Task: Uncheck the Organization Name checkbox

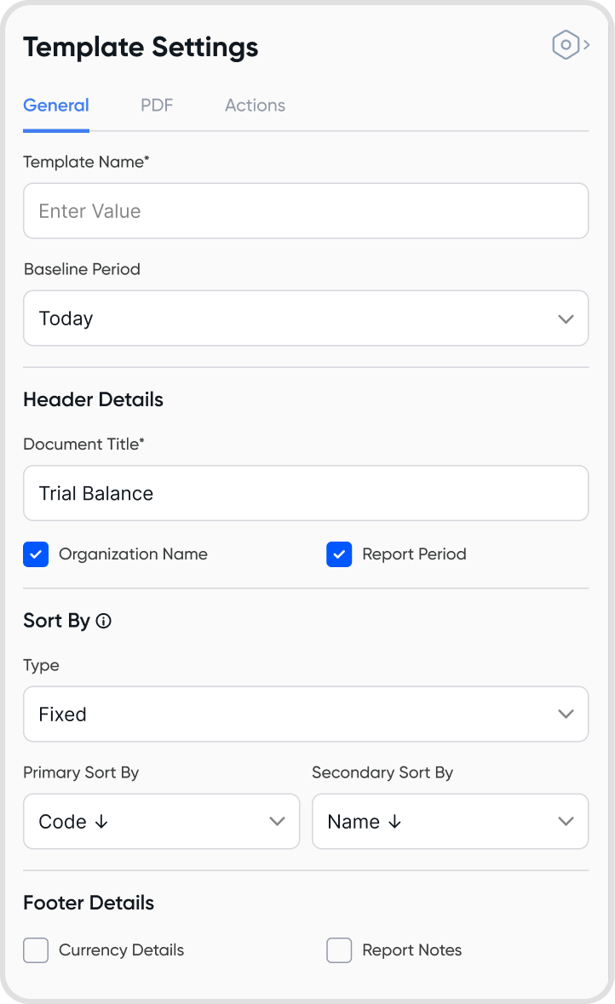Action: coord(36,554)
